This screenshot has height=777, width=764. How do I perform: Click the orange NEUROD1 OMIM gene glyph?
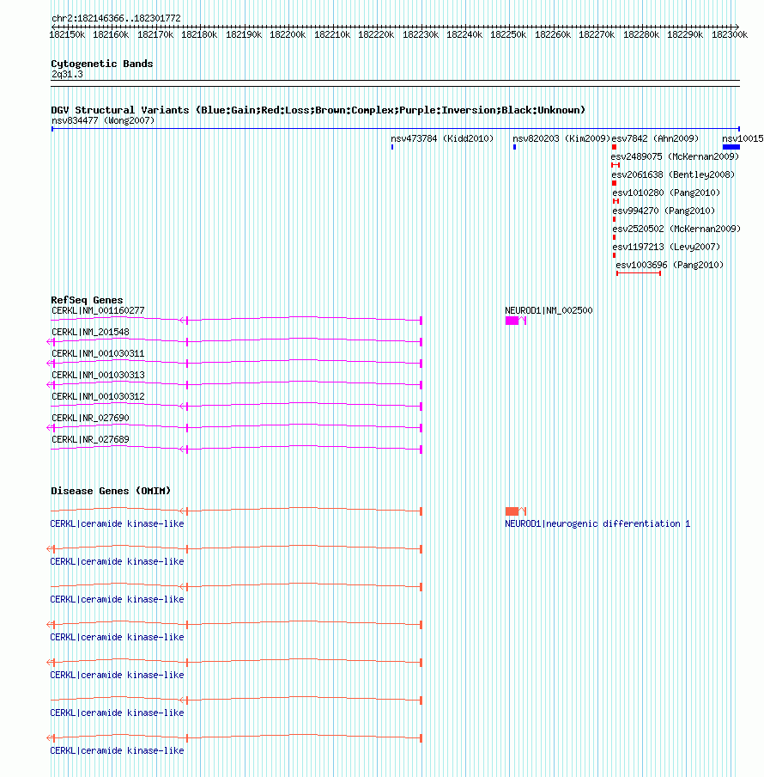(516, 511)
